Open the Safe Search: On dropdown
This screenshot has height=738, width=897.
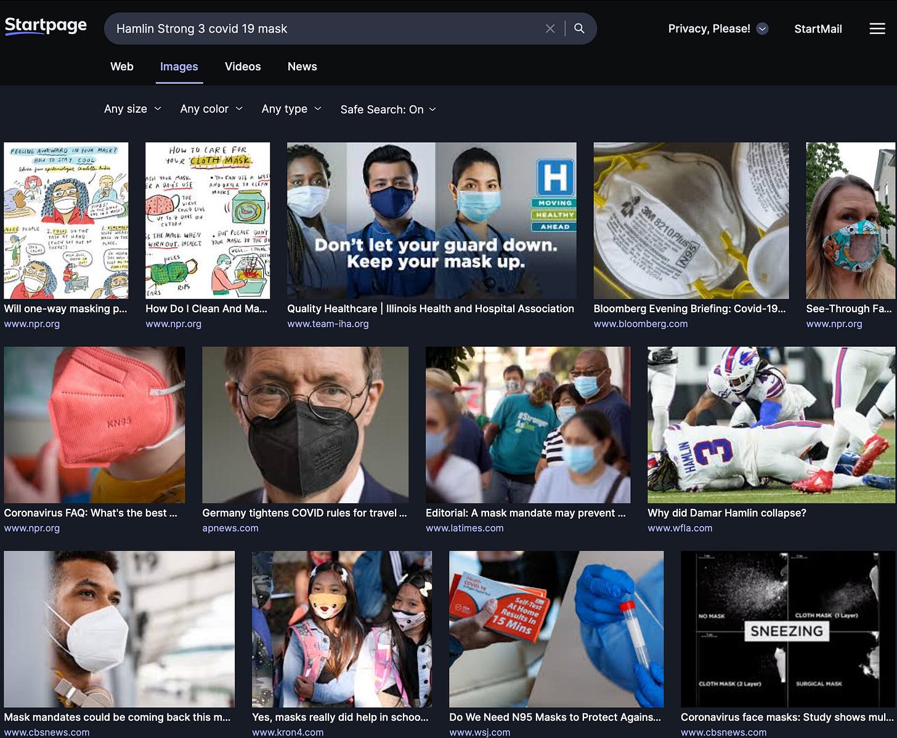(388, 109)
